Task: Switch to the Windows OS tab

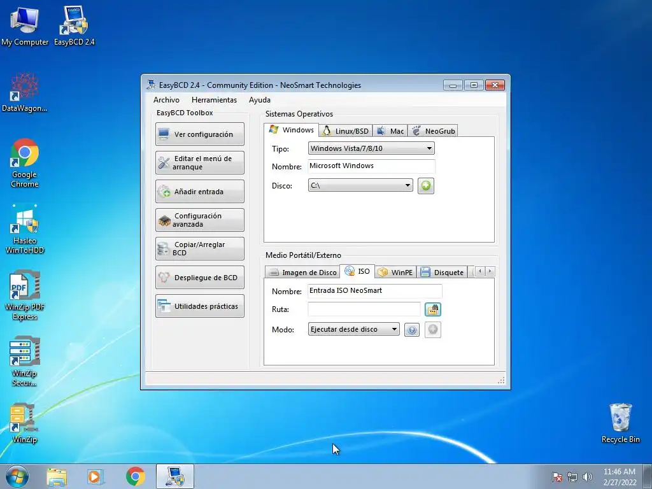Action: [x=292, y=130]
